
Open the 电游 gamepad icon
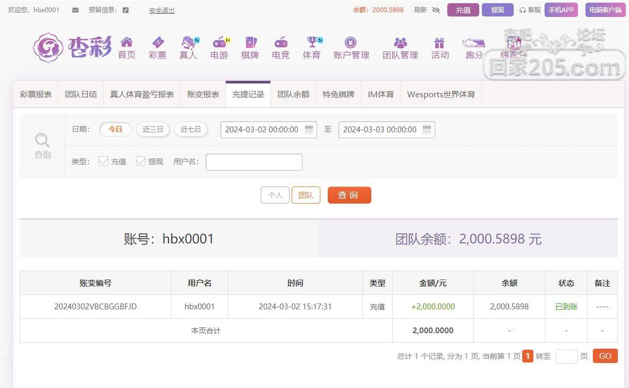point(220,42)
